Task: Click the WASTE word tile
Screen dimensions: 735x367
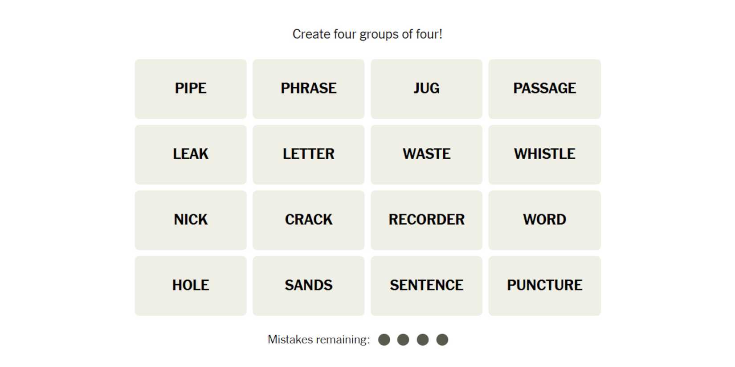Action: click(426, 154)
